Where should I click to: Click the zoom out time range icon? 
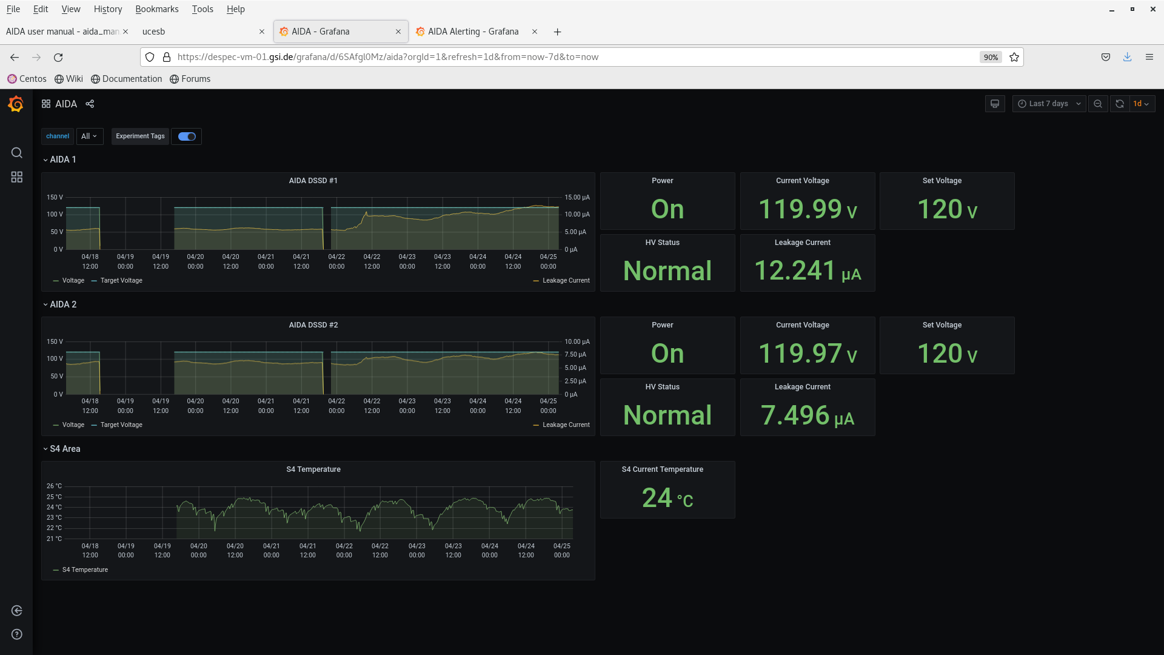(1098, 104)
